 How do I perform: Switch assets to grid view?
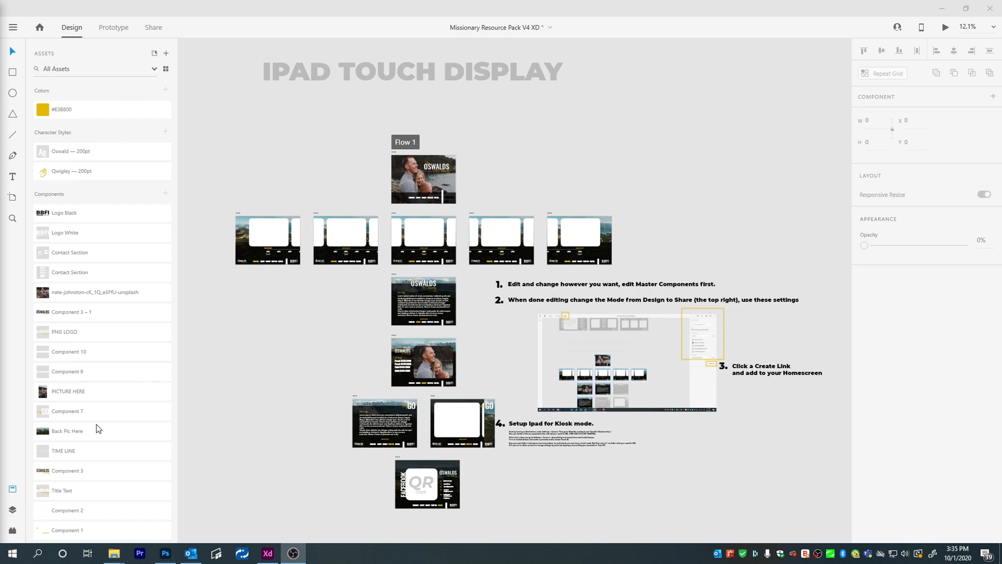pyautogui.click(x=166, y=69)
